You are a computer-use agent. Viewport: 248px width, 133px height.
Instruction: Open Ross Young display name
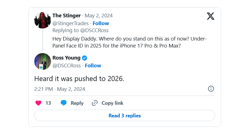pos(66,58)
